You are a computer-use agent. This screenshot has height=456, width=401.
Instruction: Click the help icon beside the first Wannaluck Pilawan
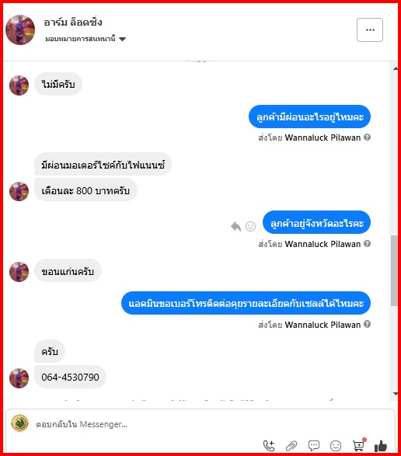point(368,137)
